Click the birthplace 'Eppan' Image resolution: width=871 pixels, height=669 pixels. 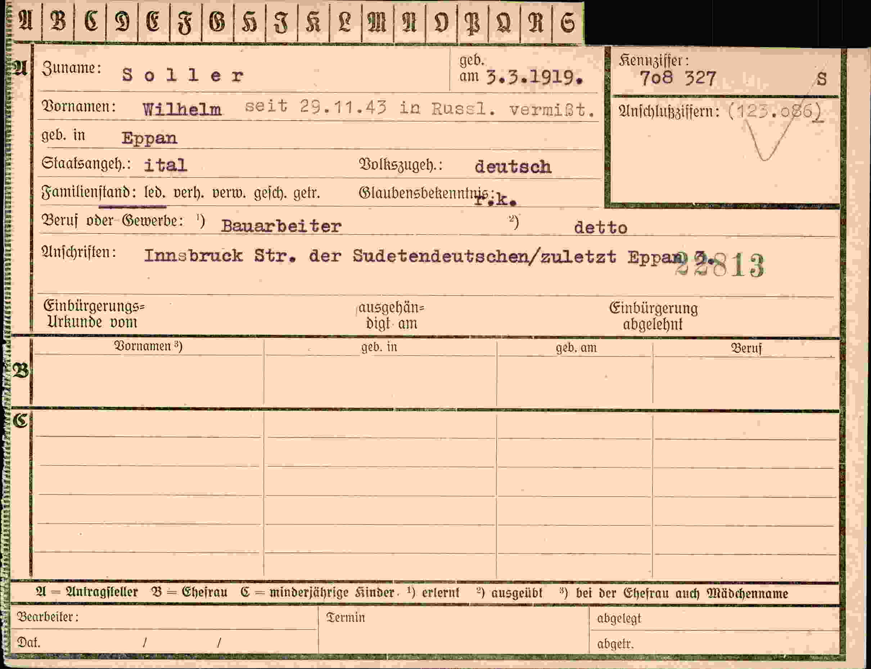point(149,138)
